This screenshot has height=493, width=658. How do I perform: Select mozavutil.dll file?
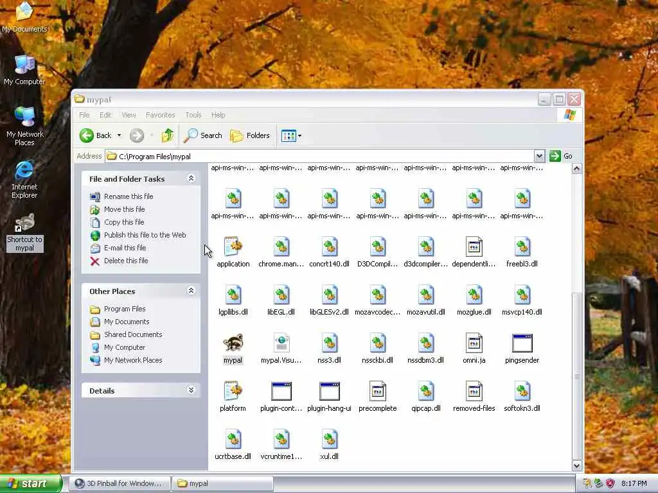(x=426, y=295)
